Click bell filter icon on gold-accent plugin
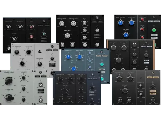The height and width of the screenshot is (120, 161). [x=153, y=82]
